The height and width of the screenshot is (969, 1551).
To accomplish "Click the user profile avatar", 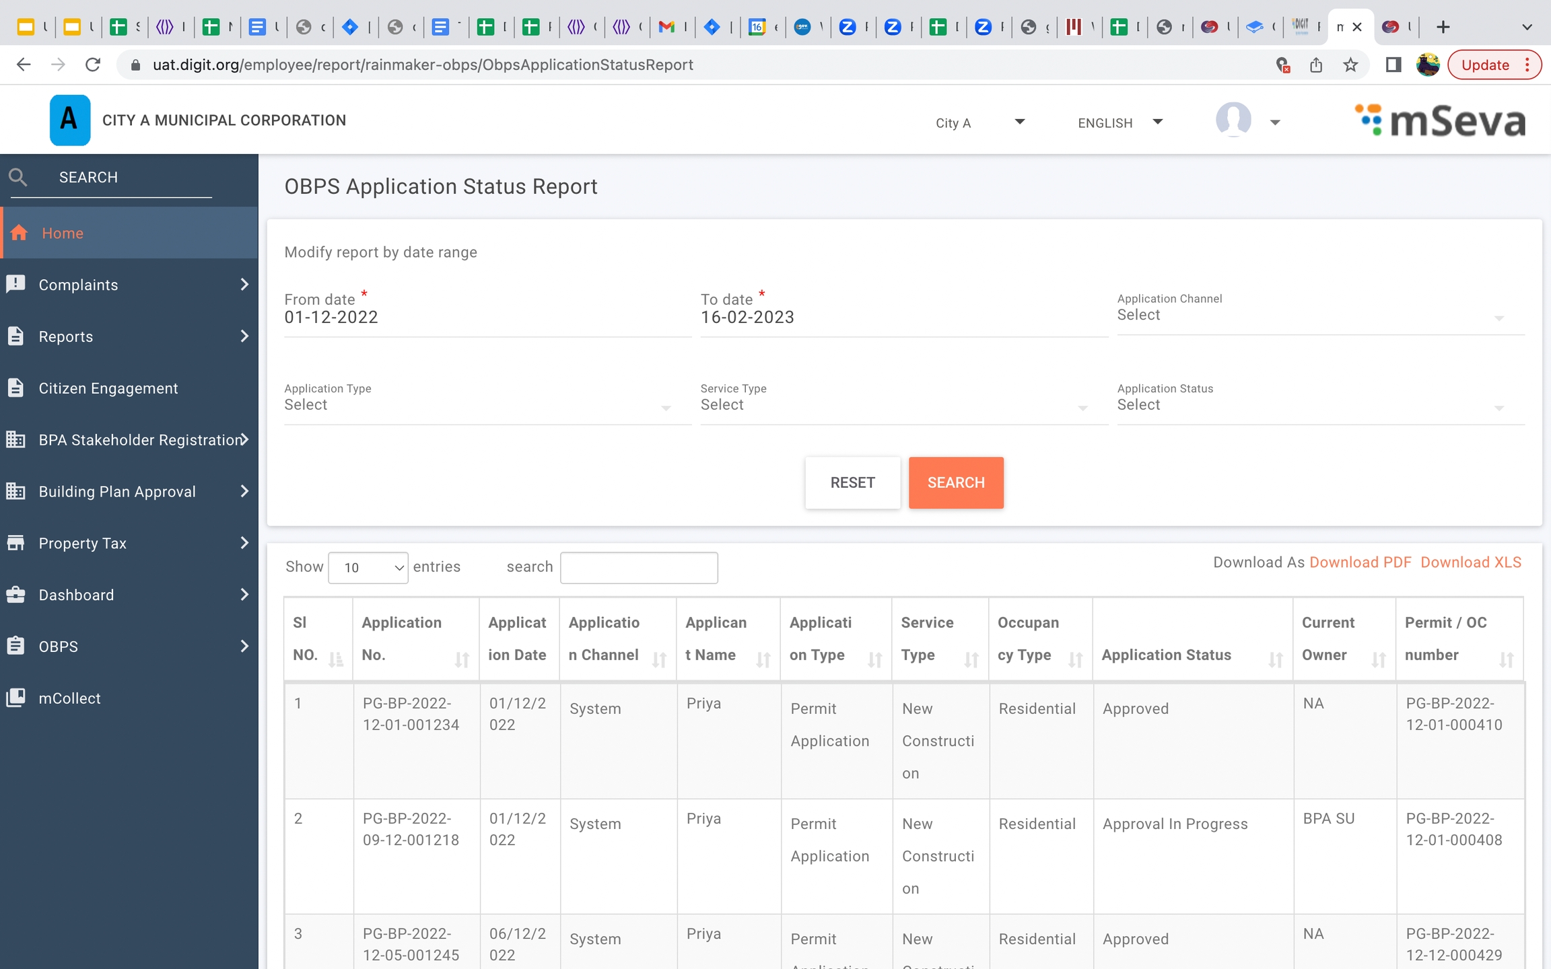I will click(1233, 120).
